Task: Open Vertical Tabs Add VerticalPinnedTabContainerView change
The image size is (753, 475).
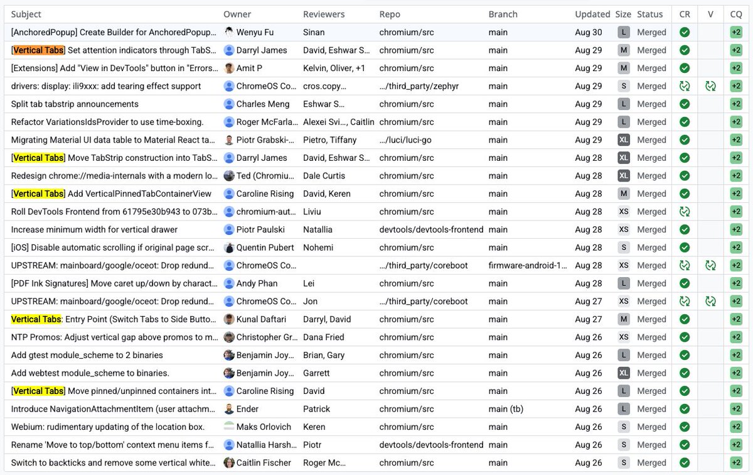Action: click(x=112, y=194)
